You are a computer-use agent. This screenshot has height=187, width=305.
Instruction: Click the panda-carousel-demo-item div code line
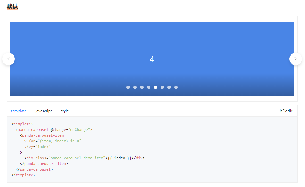coord(85,158)
